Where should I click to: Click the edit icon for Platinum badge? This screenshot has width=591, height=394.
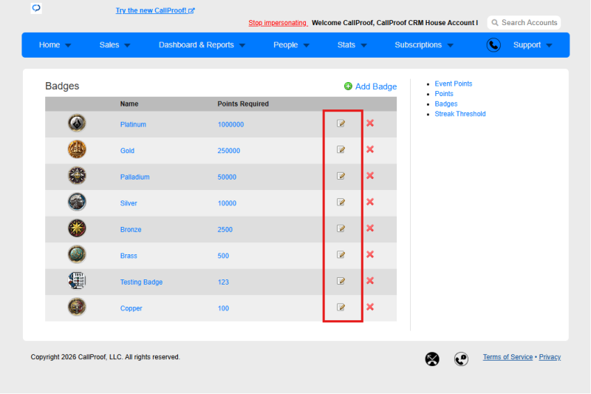tap(341, 123)
